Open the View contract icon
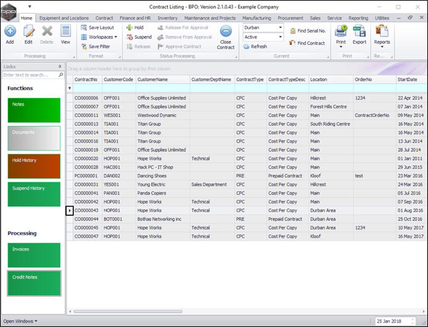This screenshot has width=428, height=327. [65, 32]
